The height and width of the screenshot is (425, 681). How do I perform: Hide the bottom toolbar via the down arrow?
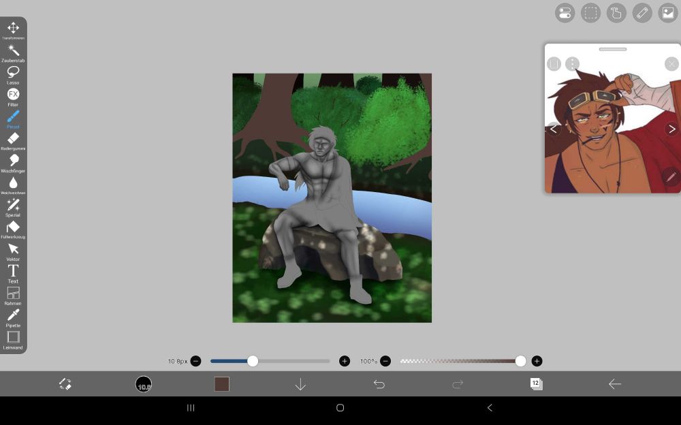point(300,384)
